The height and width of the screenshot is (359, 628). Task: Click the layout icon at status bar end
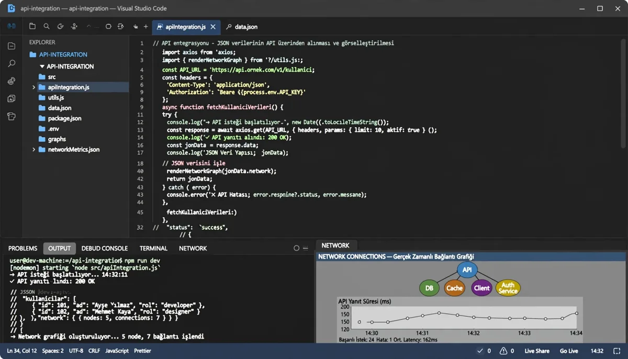[617, 351]
